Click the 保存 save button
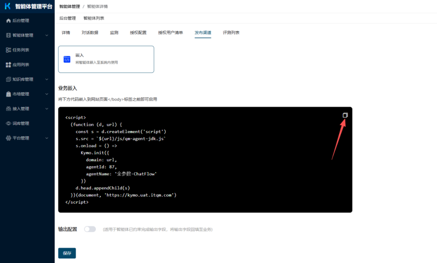The width and height of the screenshot is (437, 263). pyautogui.click(x=67, y=253)
